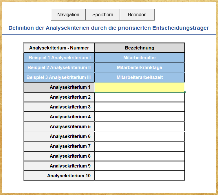Select the Mitarbeiteralter example cell

[139, 58]
